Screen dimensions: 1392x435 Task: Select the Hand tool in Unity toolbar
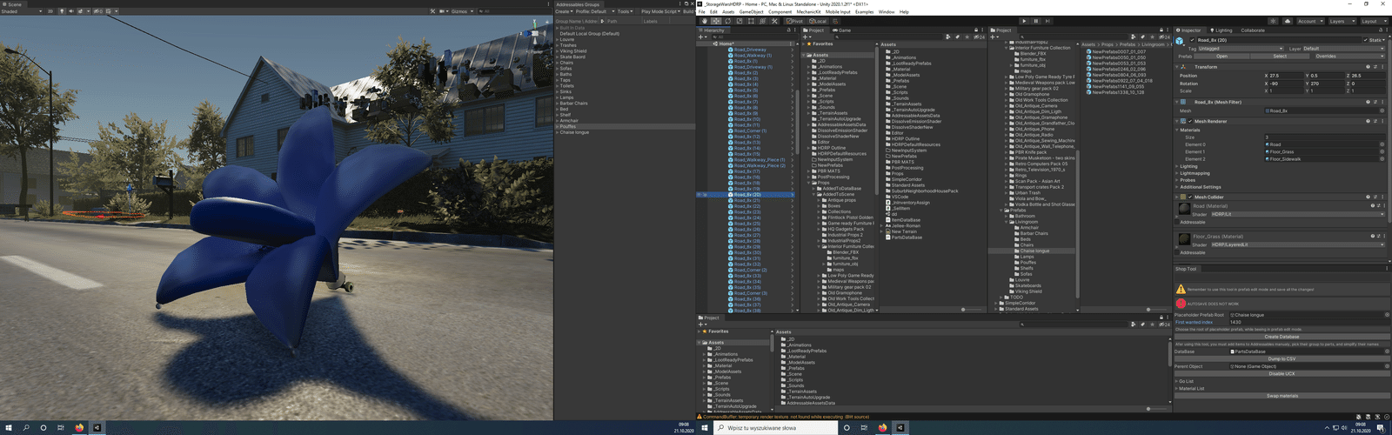pyautogui.click(x=705, y=21)
